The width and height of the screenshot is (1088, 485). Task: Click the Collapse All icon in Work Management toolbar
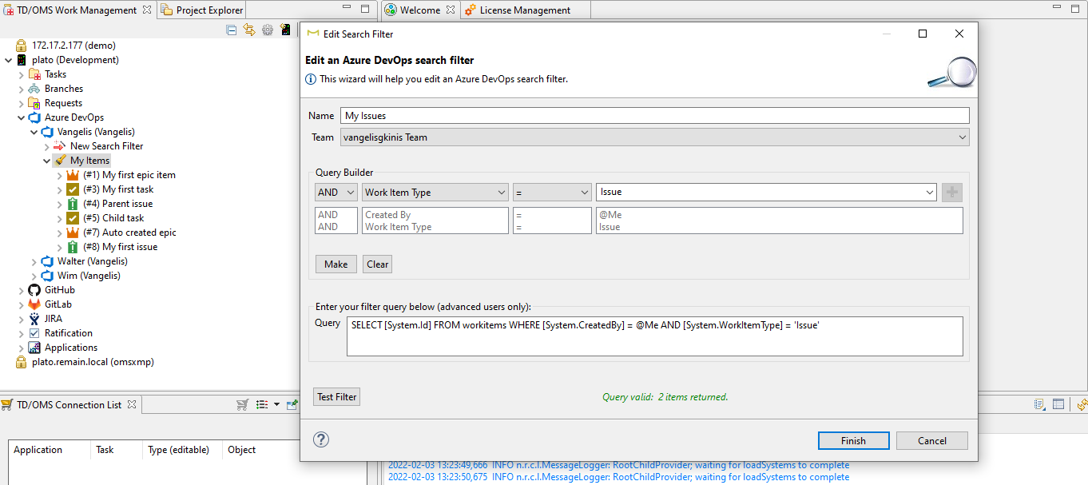coord(232,30)
